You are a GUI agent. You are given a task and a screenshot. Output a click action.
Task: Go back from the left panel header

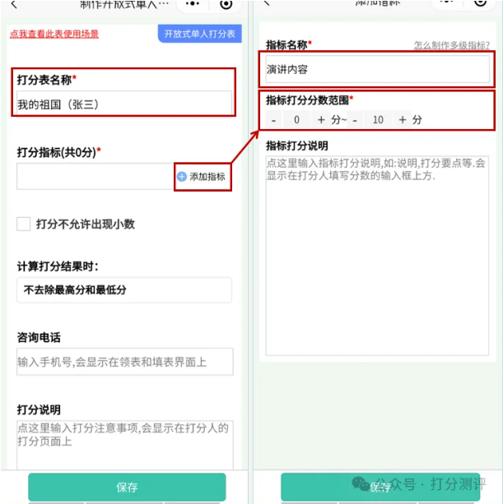(14, 4)
